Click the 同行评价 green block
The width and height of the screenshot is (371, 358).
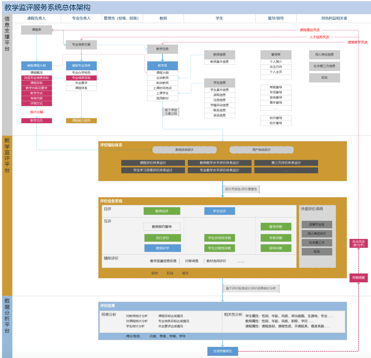pyautogui.click(x=163, y=238)
